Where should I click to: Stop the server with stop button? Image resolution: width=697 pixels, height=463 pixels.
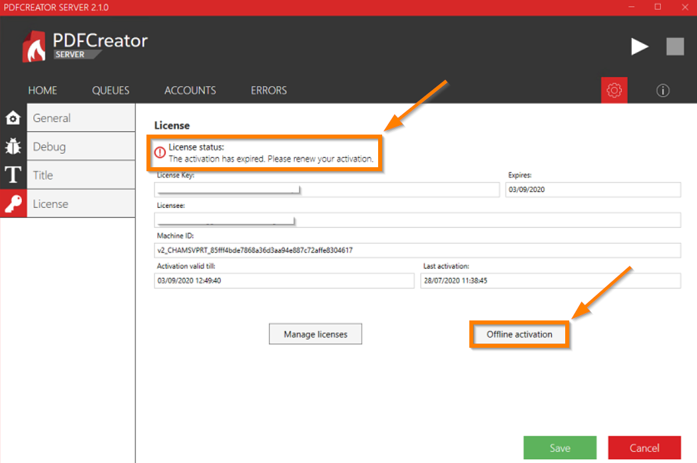click(675, 46)
